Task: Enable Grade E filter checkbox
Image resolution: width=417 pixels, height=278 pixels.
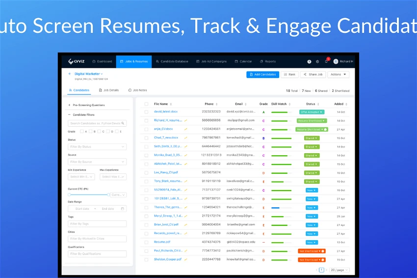Action: 117,131
